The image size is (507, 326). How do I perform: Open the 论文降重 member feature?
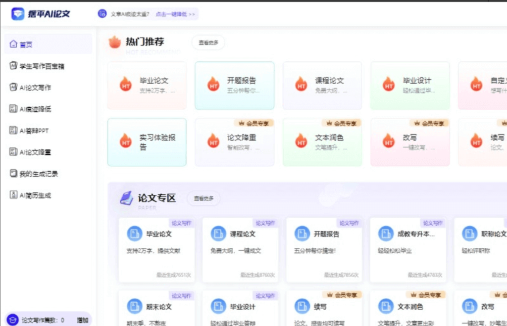click(233, 142)
